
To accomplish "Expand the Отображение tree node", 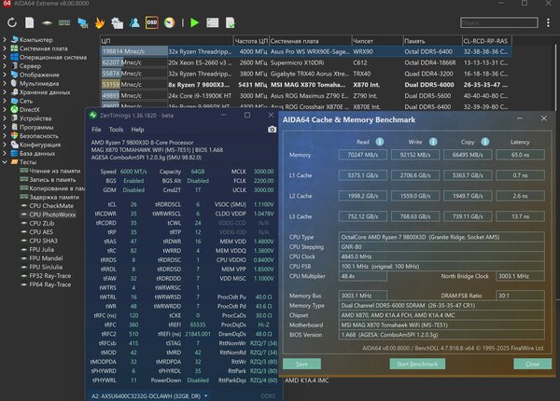I will tap(5, 75).
